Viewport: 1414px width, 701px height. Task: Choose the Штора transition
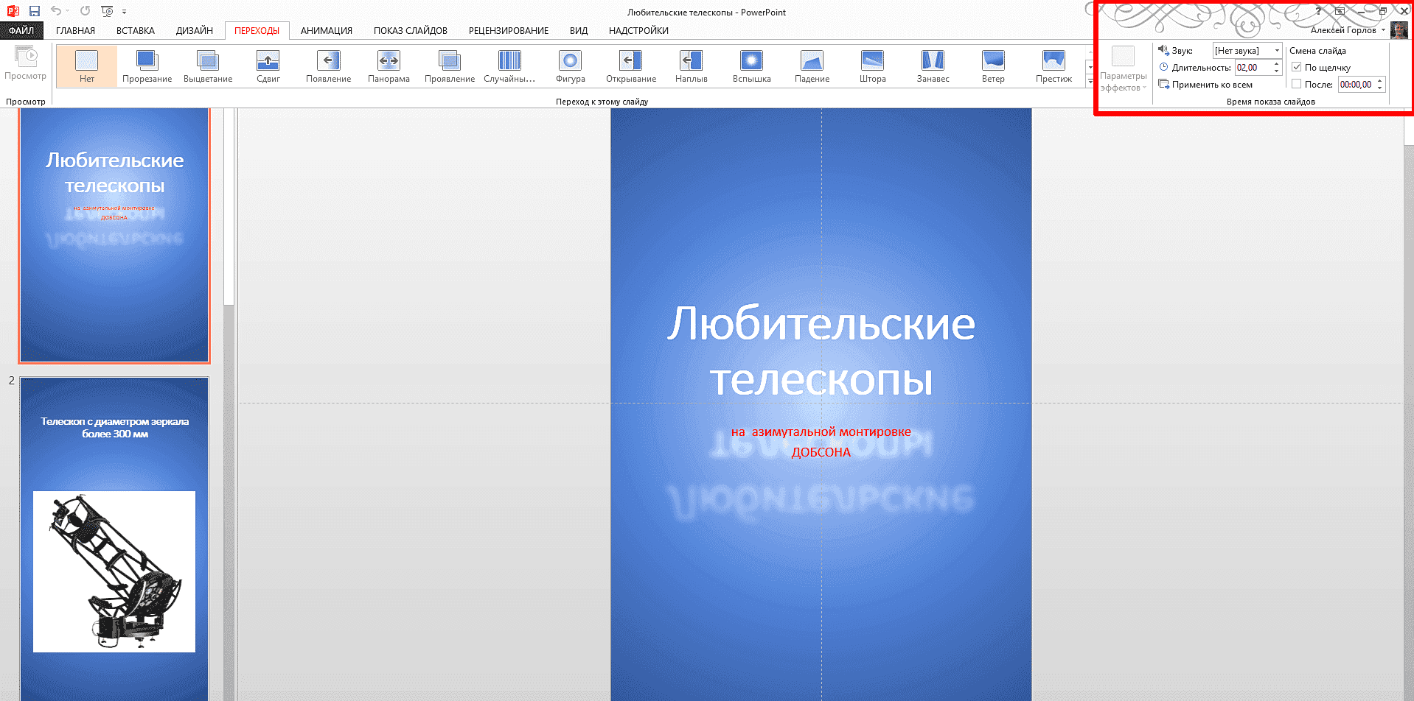tap(871, 66)
